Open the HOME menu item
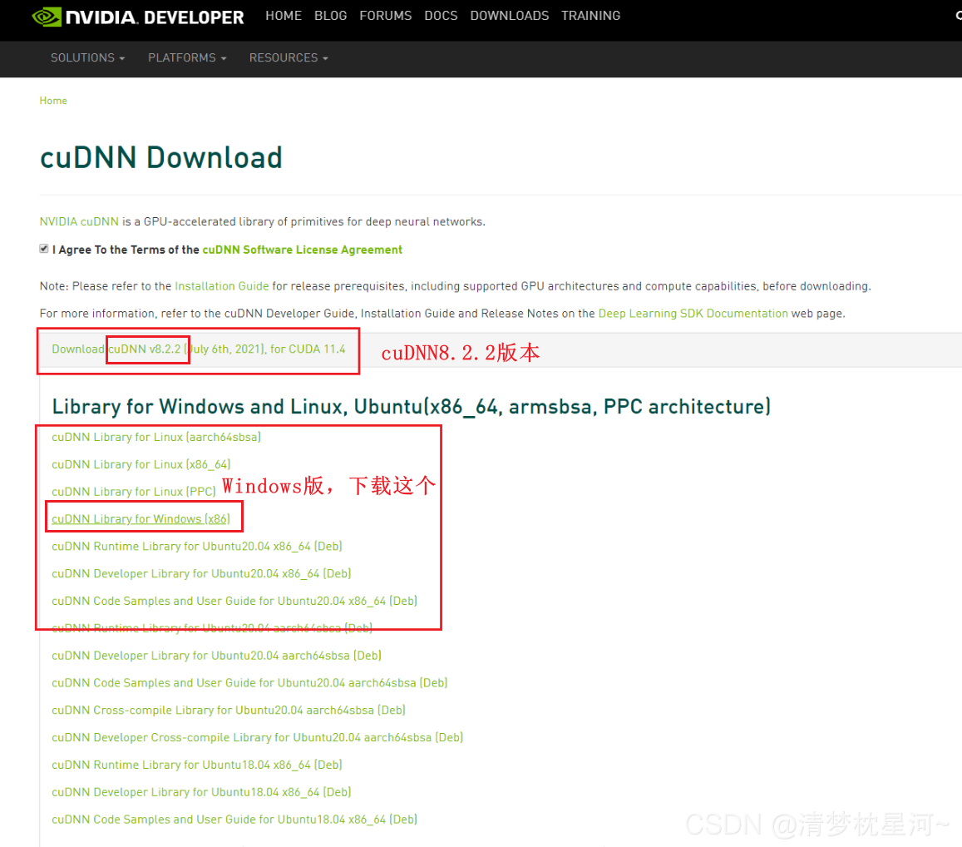The image size is (962, 847). (x=284, y=16)
